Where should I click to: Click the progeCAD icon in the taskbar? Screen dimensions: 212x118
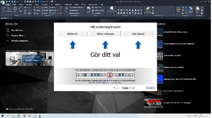point(40,116)
